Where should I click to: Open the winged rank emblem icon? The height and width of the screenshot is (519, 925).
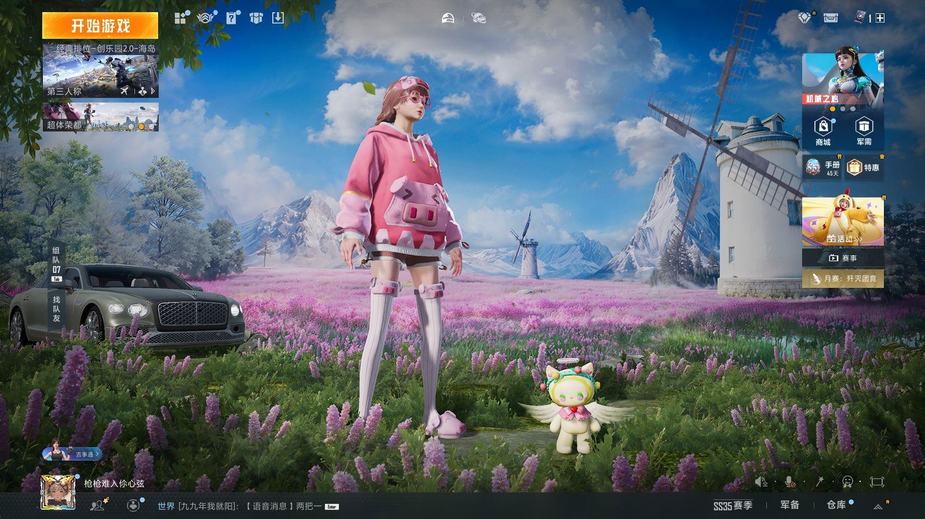(x=205, y=19)
